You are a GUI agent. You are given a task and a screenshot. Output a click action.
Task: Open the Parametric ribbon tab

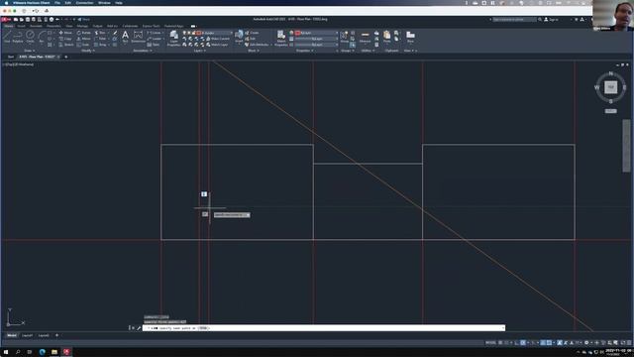pyautogui.click(x=53, y=26)
